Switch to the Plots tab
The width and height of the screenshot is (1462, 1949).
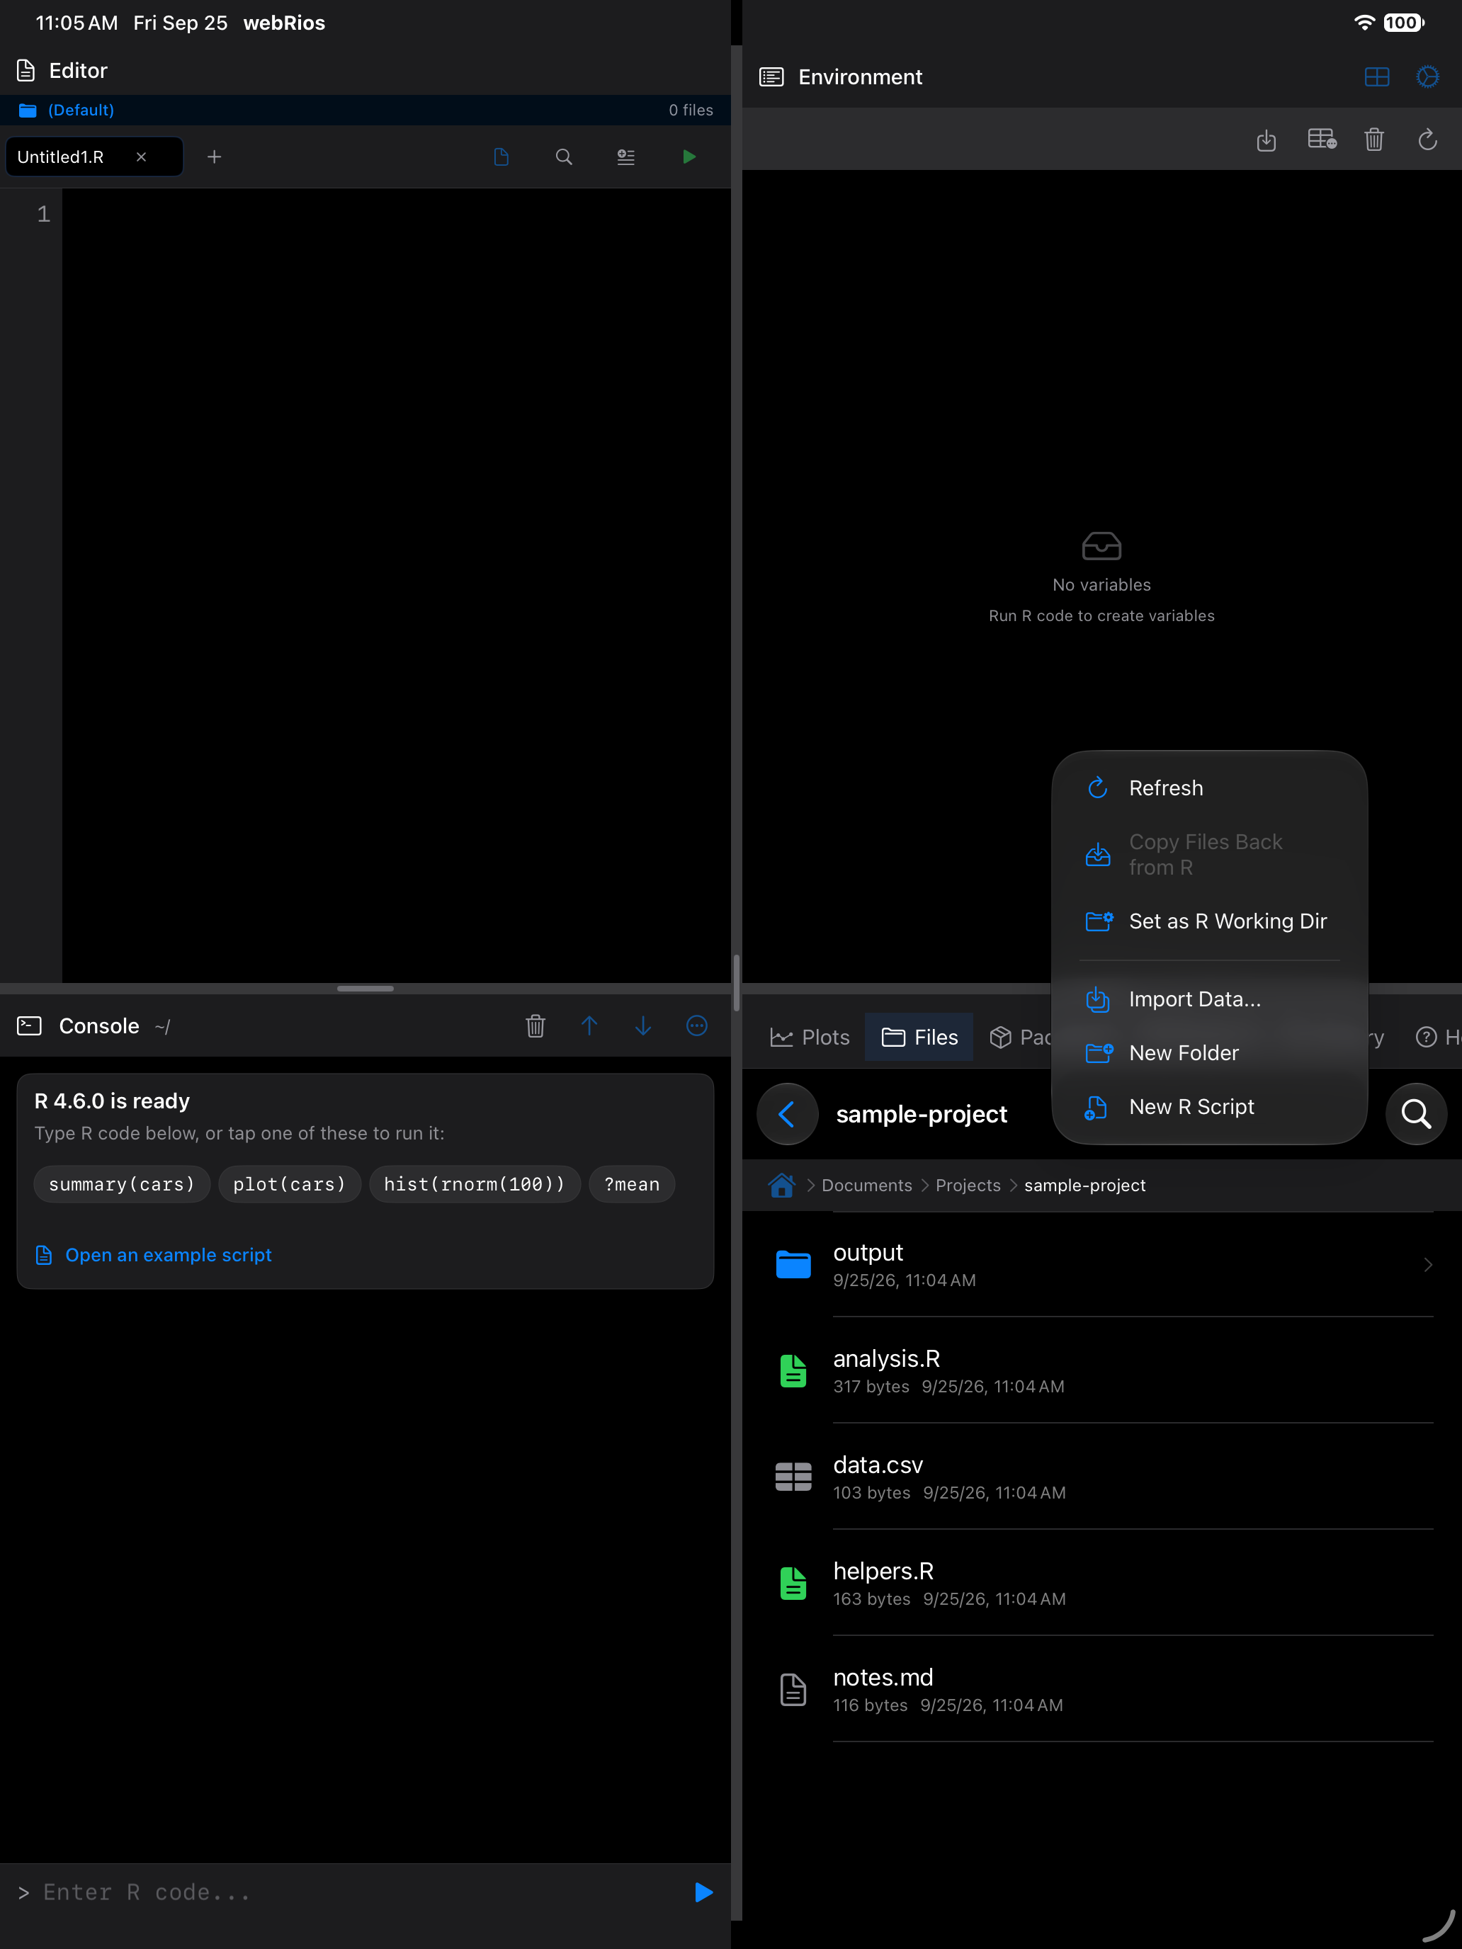(x=810, y=1037)
